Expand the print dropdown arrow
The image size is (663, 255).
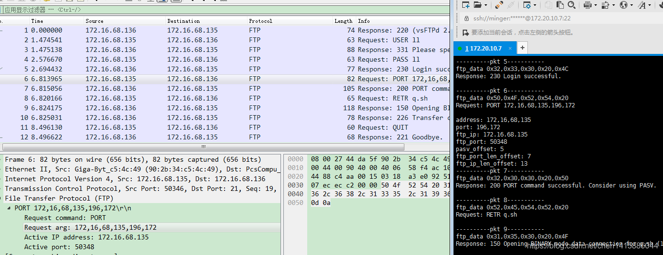tap(595, 5)
